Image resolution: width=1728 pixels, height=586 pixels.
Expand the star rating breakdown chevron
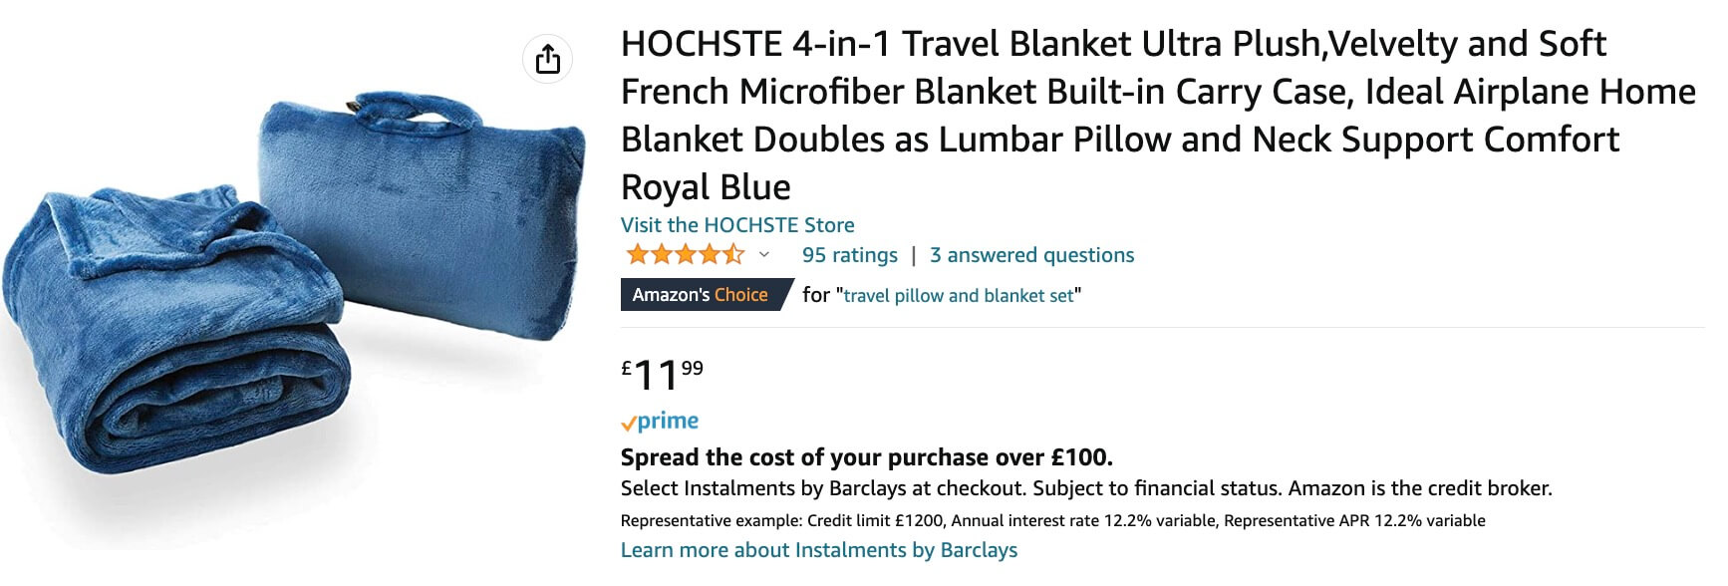[764, 255]
